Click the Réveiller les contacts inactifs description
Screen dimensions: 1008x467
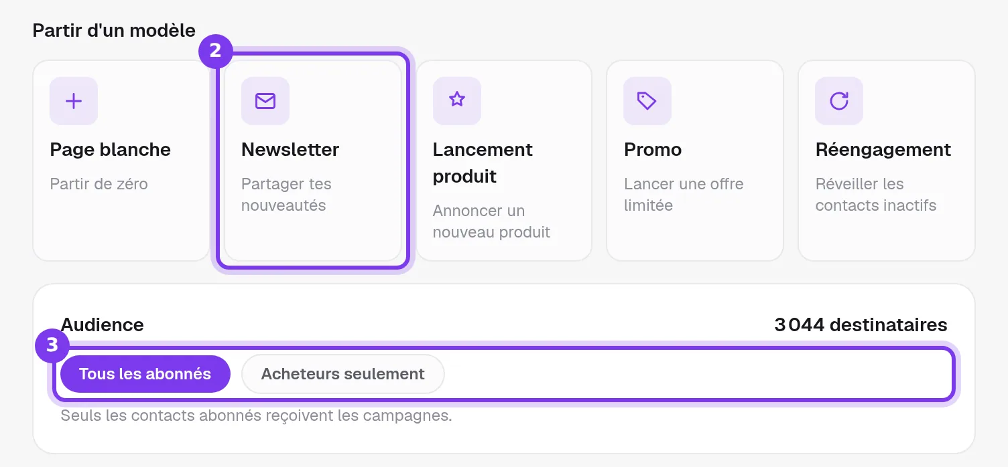point(876,195)
